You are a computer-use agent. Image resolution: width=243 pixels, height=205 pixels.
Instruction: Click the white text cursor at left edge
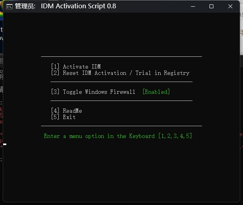click(5, 144)
